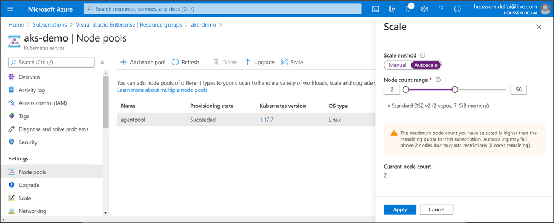The height and width of the screenshot is (223, 554).
Task: Open the feedback smiley icon
Action: (x=457, y=9)
